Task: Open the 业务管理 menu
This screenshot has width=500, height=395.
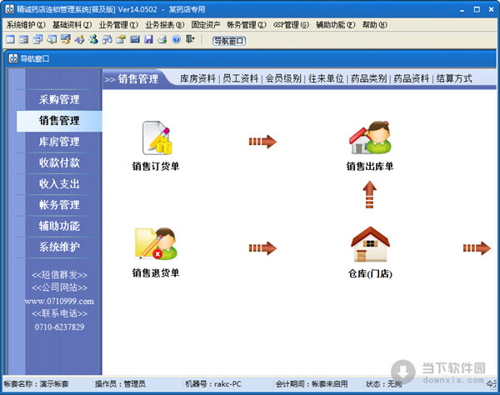Action: 118,25
